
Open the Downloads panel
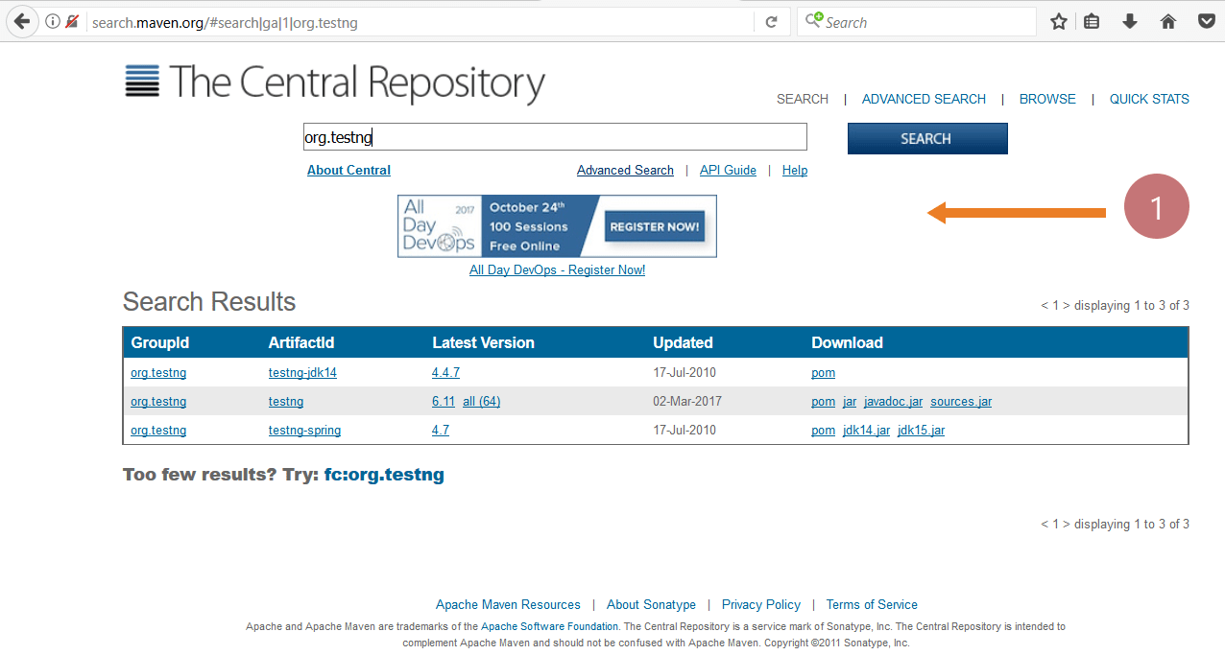coord(1130,20)
